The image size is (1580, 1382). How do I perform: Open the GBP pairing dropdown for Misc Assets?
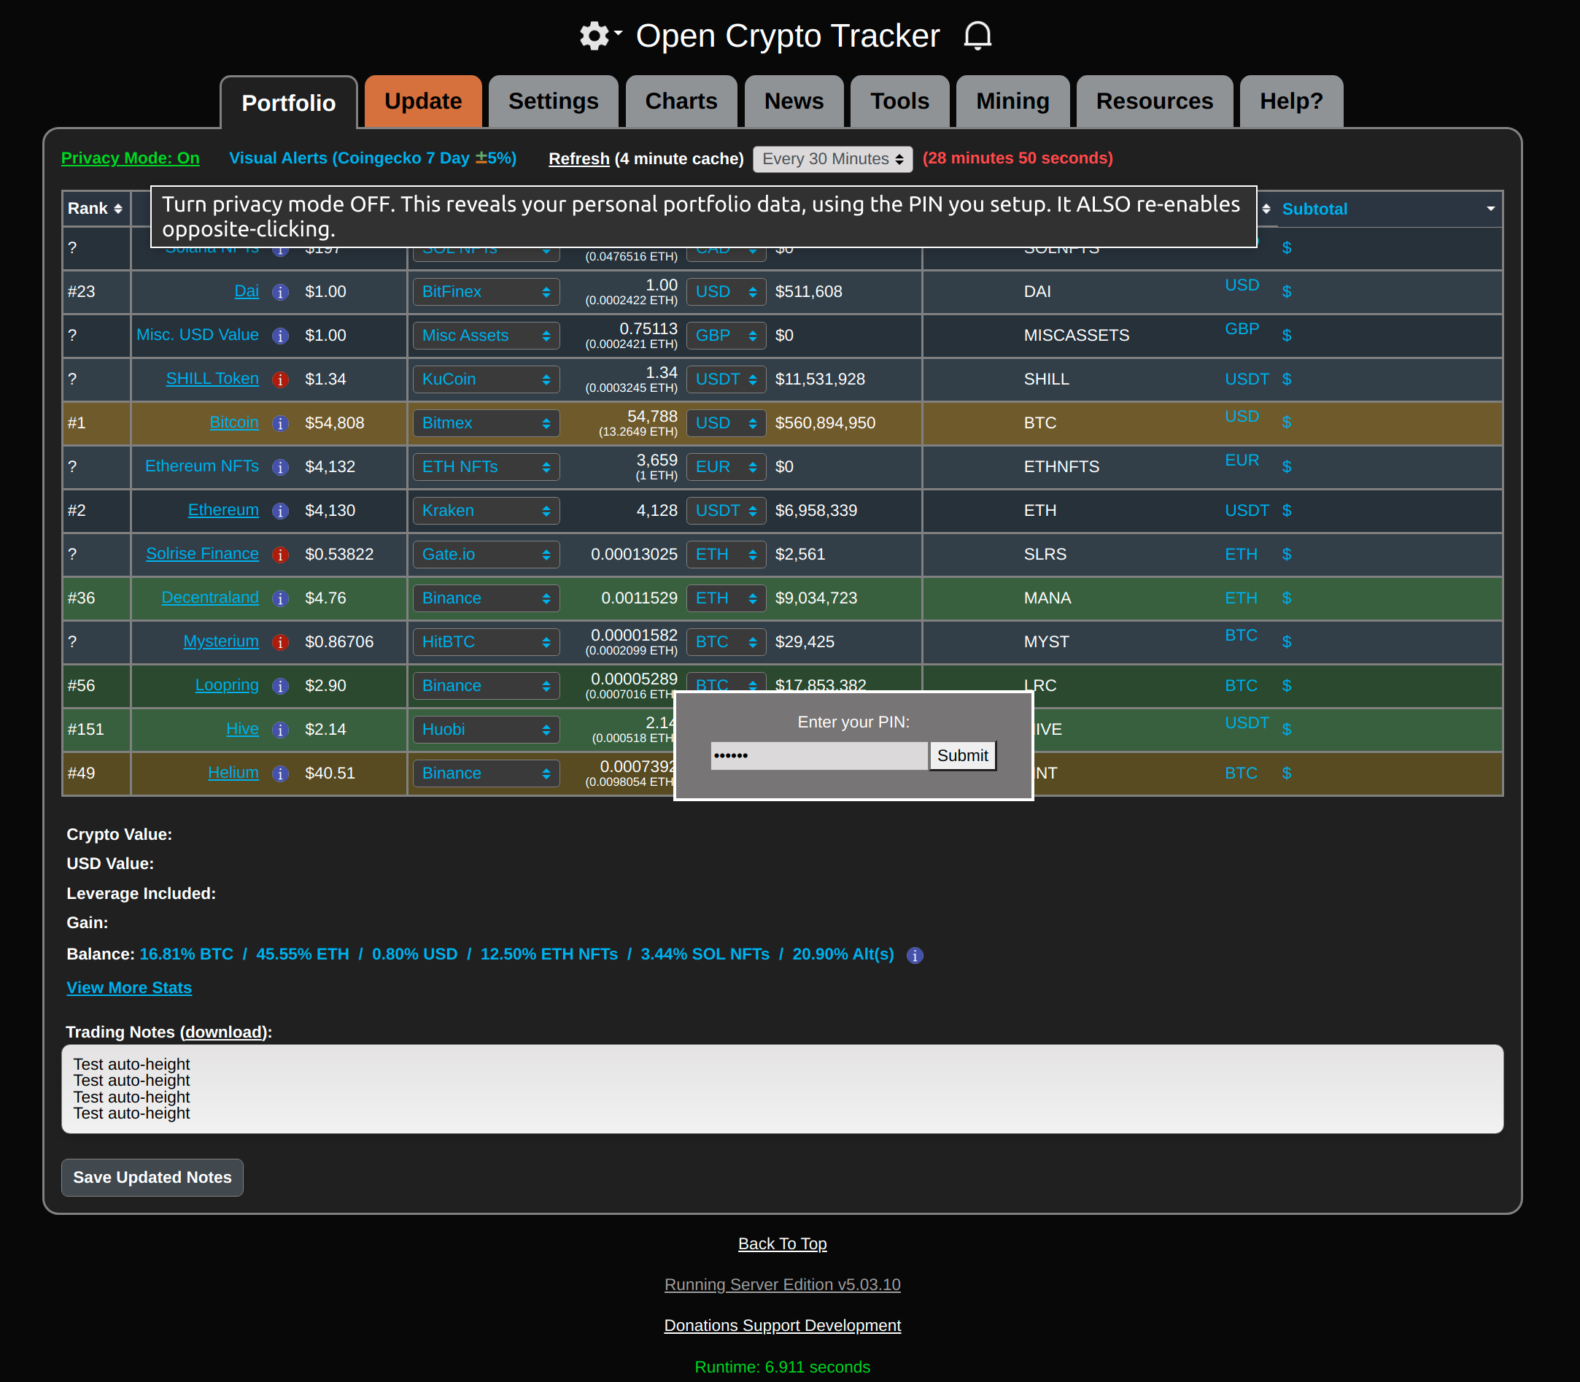pyautogui.click(x=726, y=336)
